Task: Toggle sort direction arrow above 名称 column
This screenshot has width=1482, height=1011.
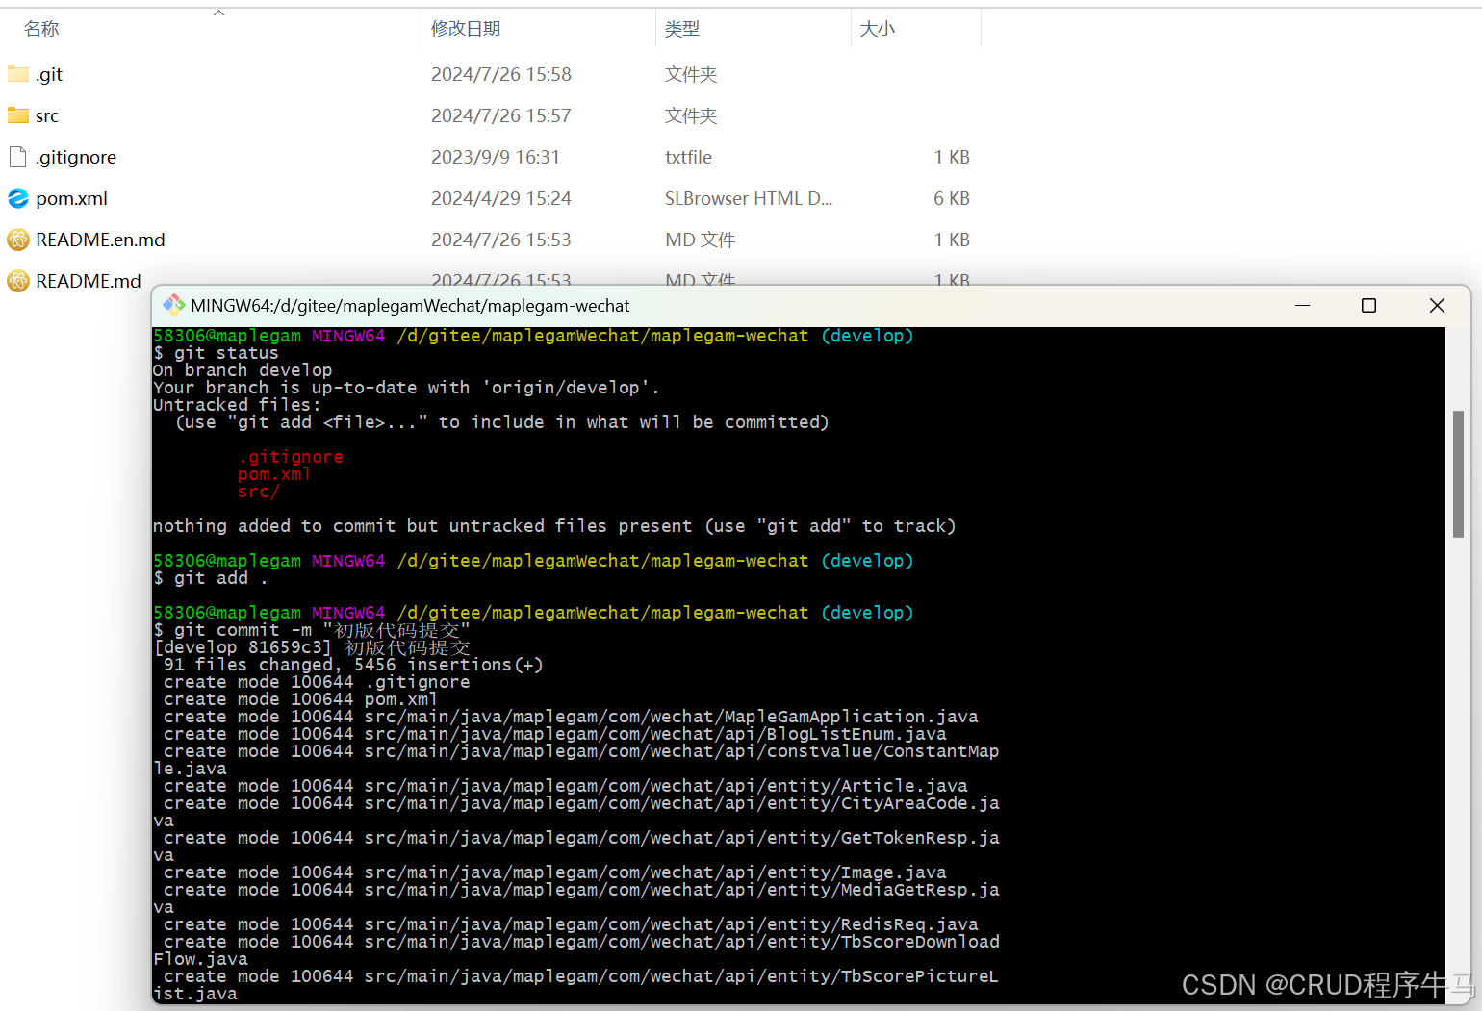Action: click(219, 13)
